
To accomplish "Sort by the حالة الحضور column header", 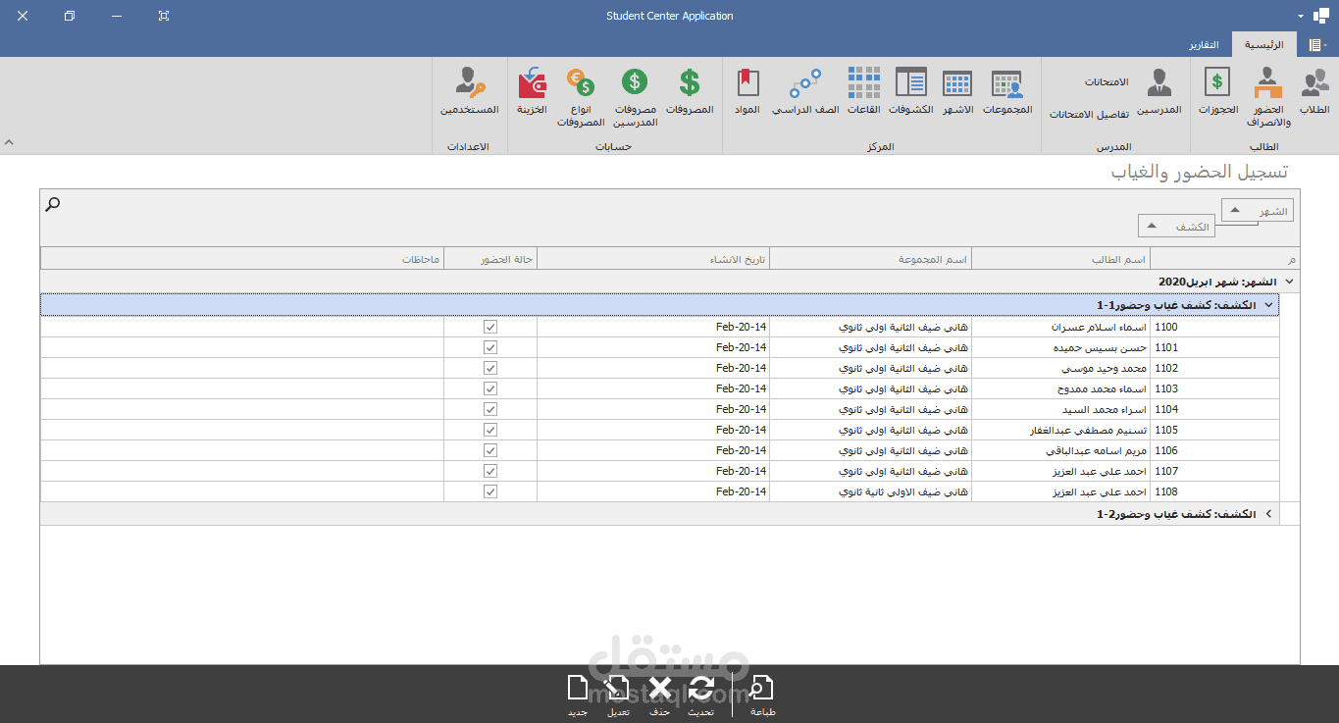I will [490, 259].
